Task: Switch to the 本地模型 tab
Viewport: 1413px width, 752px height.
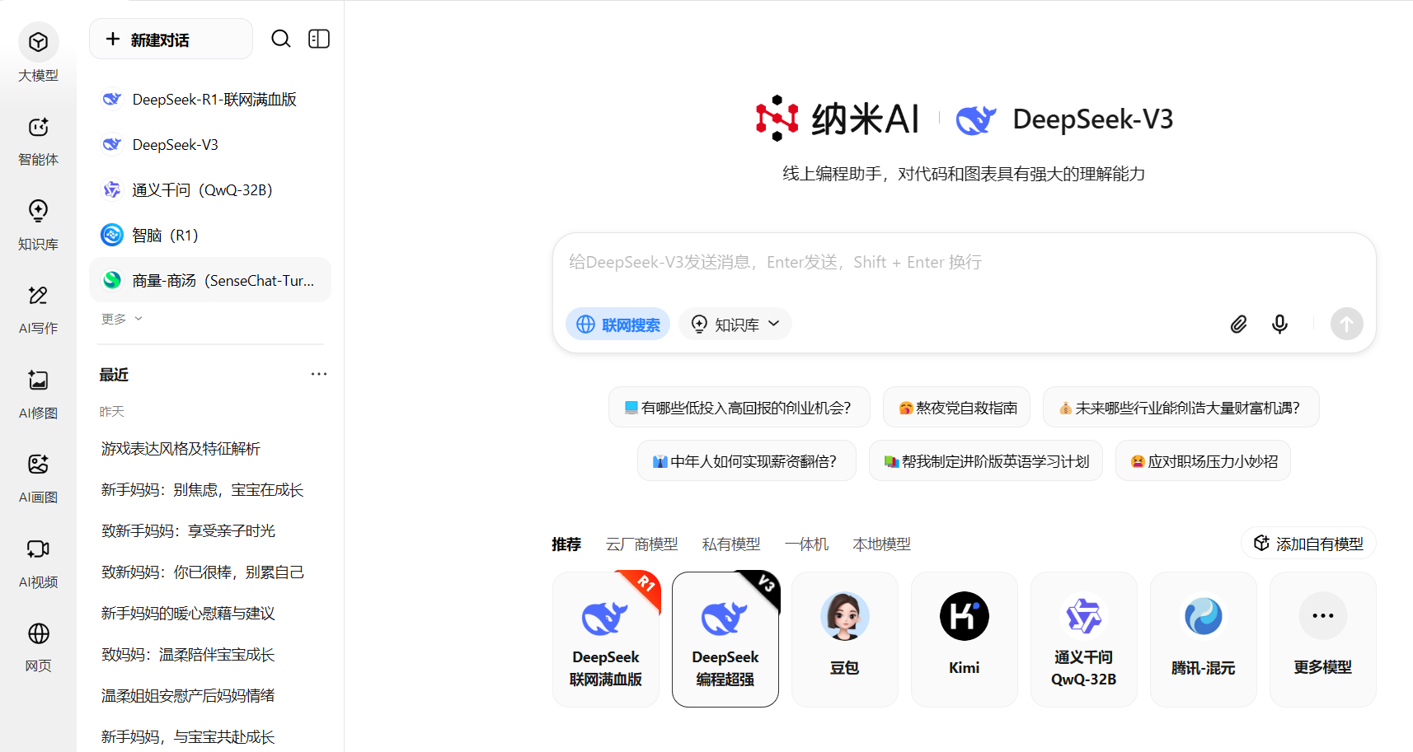Action: tap(882, 544)
